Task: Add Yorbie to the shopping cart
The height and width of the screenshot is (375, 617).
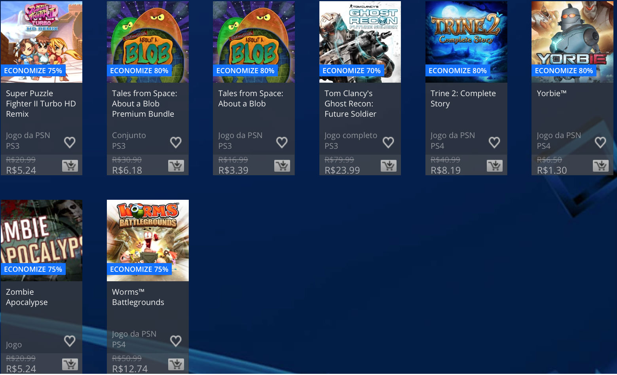Action: click(601, 166)
